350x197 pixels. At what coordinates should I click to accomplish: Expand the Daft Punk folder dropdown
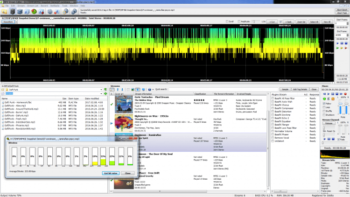[x=102, y=90]
